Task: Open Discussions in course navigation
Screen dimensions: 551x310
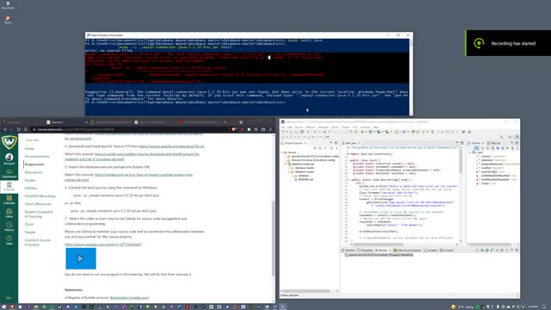Action: [x=34, y=172]
